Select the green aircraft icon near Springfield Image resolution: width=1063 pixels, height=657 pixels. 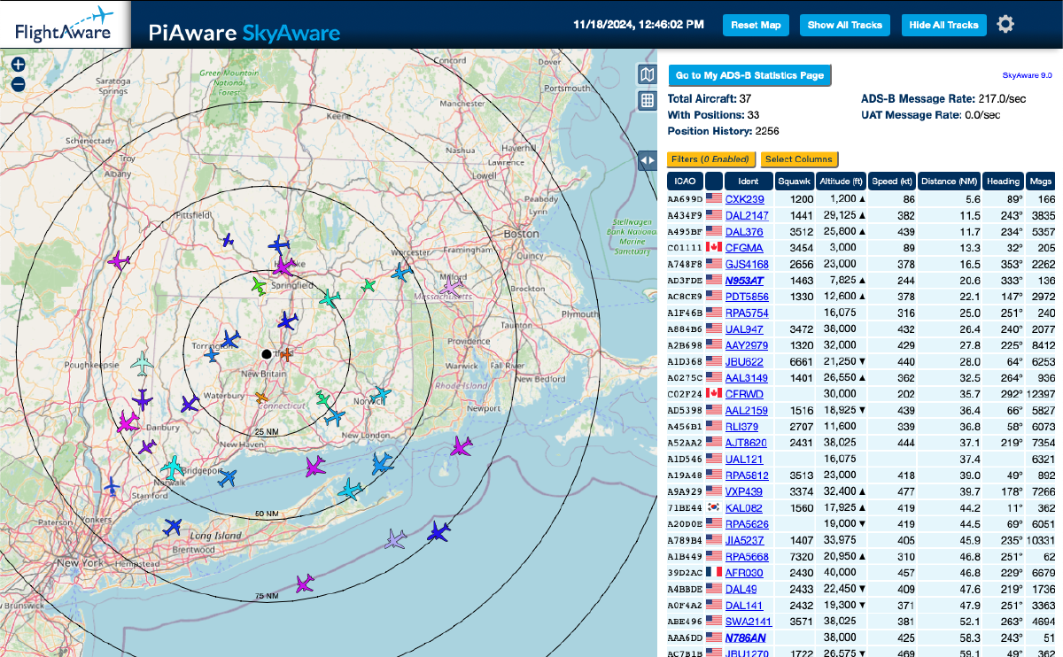pos(257,285)
